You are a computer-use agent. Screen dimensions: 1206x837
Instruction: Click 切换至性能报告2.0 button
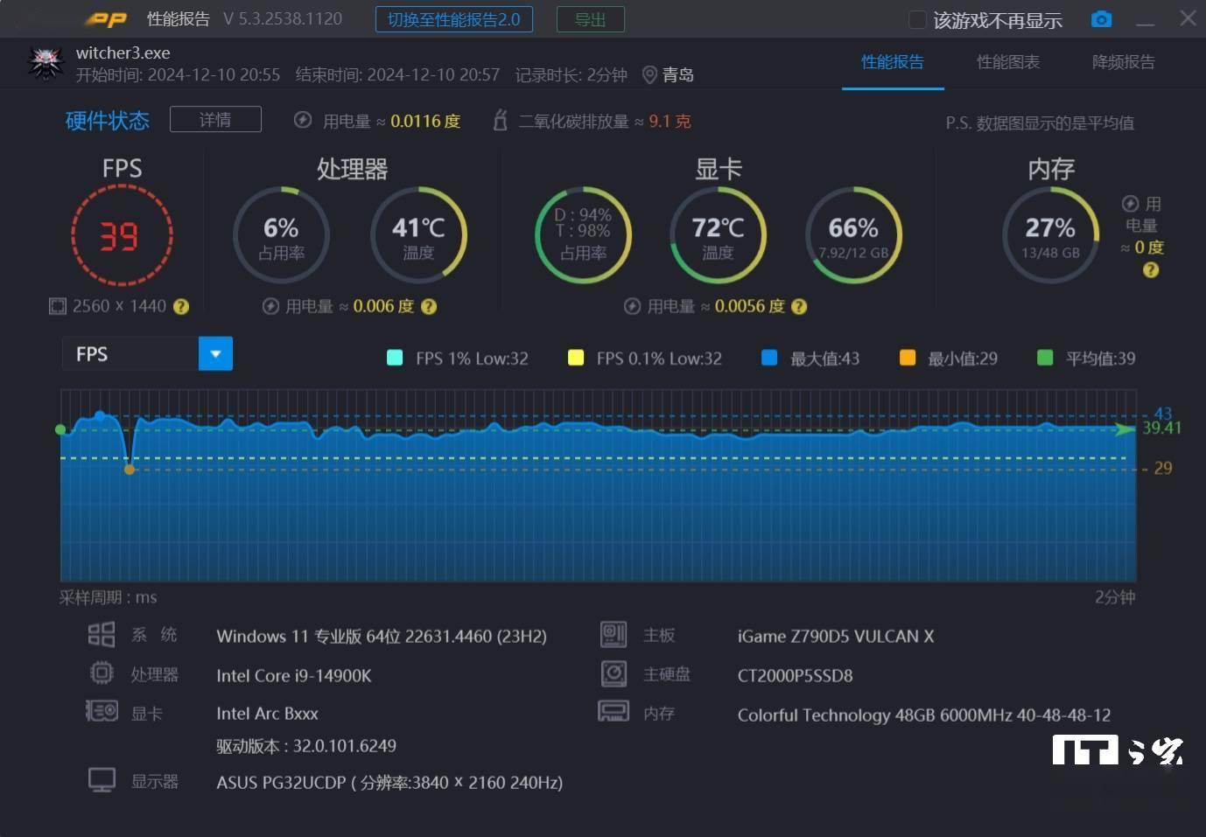tap(454, 19)
